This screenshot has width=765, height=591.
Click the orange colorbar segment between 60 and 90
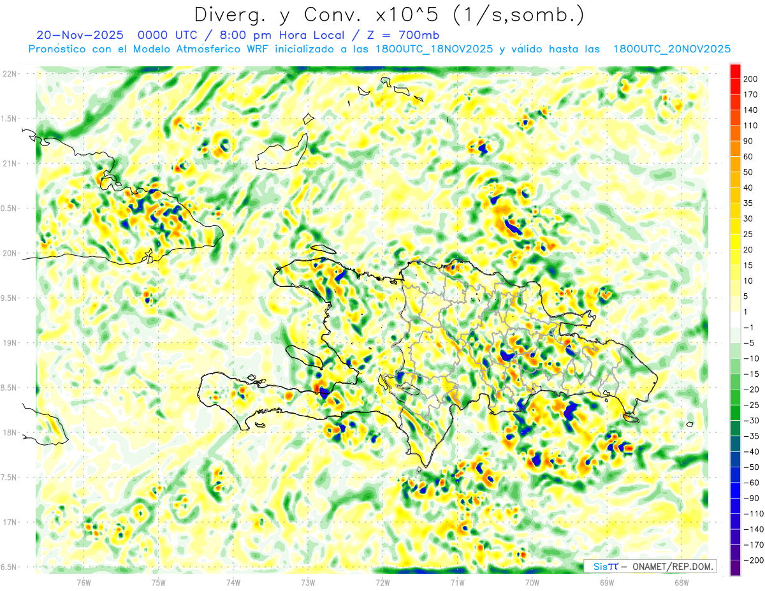pos(735,149)
